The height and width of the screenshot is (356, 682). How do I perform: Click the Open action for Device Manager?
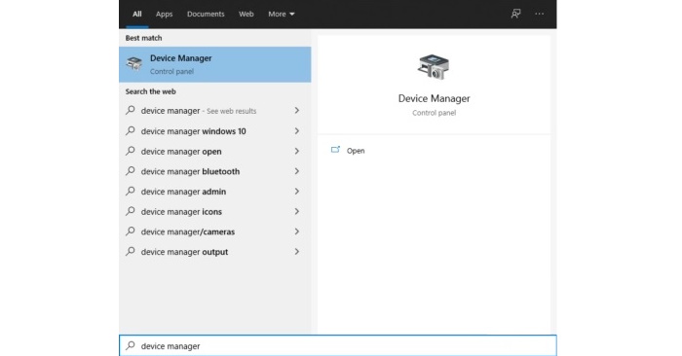[x=356, y=151]
